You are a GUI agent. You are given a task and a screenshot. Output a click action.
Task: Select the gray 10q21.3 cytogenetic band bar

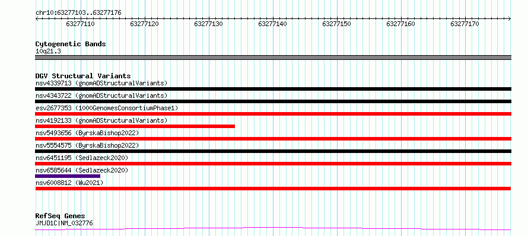point(273,58)
